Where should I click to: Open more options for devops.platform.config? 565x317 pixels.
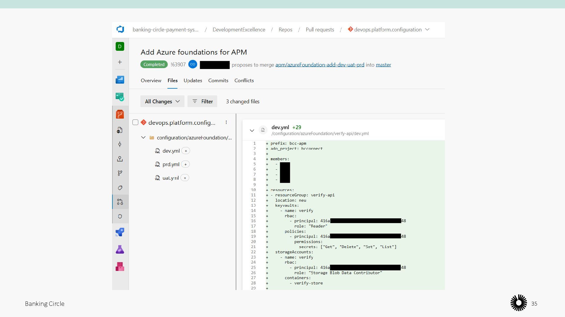226,122
